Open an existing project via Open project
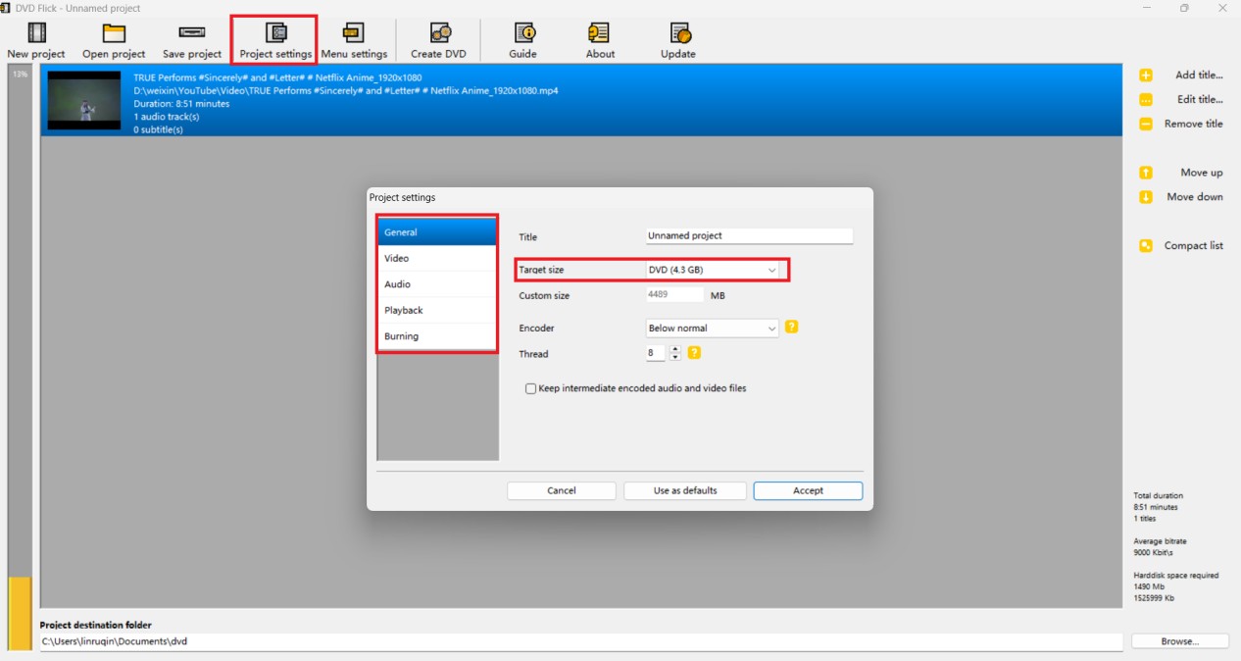 coord(114,33)
